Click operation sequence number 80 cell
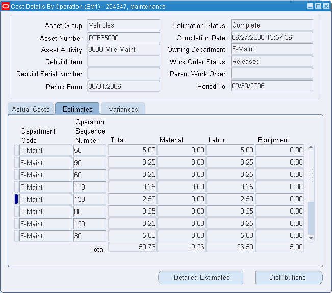Viewport: 332px width, 293px height. [90, 211]
